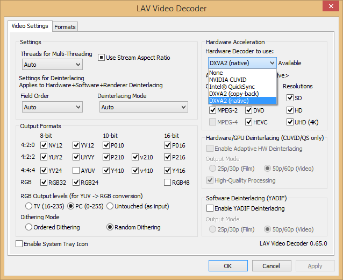This screenshot has width=343, height=280.
Task: Click the OK button
Action: (228, 266)
